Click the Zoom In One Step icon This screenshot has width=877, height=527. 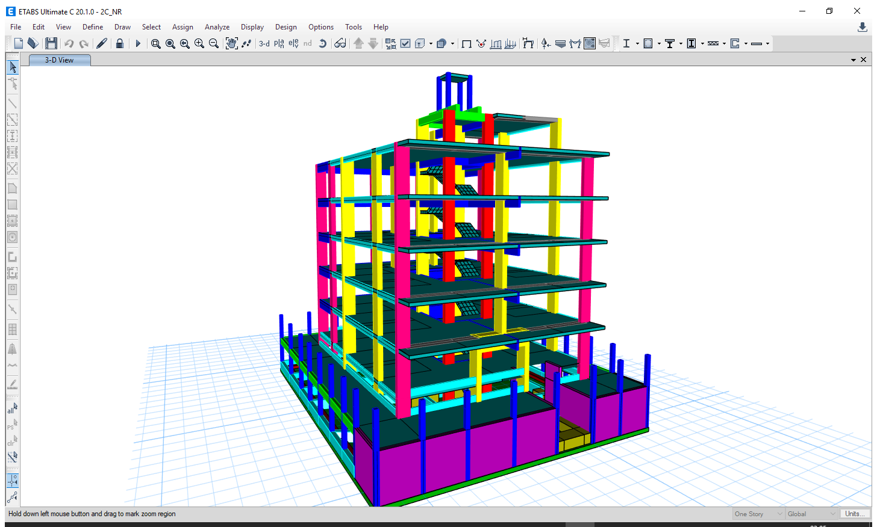[199, 43]
